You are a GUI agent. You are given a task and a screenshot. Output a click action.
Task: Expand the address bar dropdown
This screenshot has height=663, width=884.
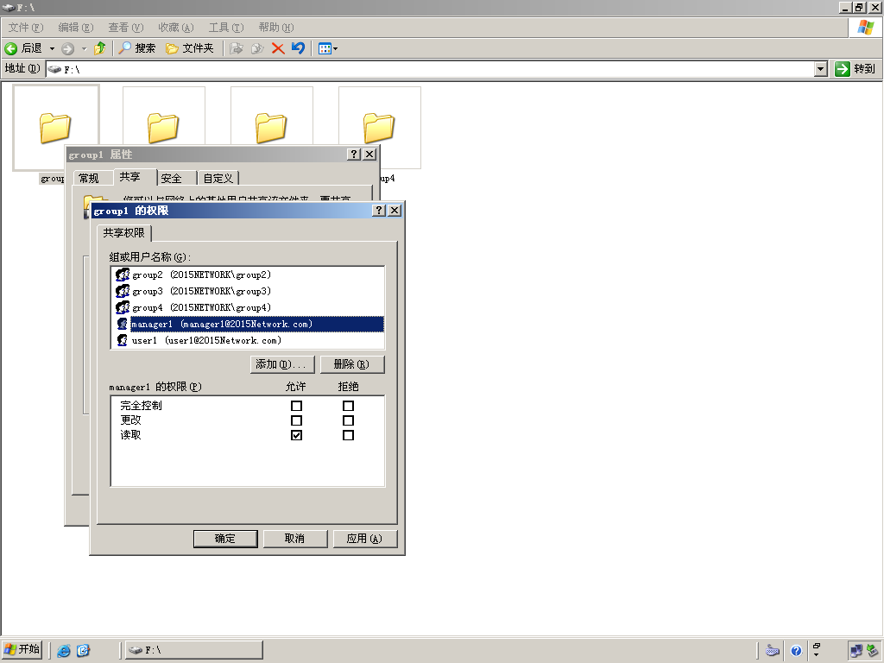(x=821, y=69)
